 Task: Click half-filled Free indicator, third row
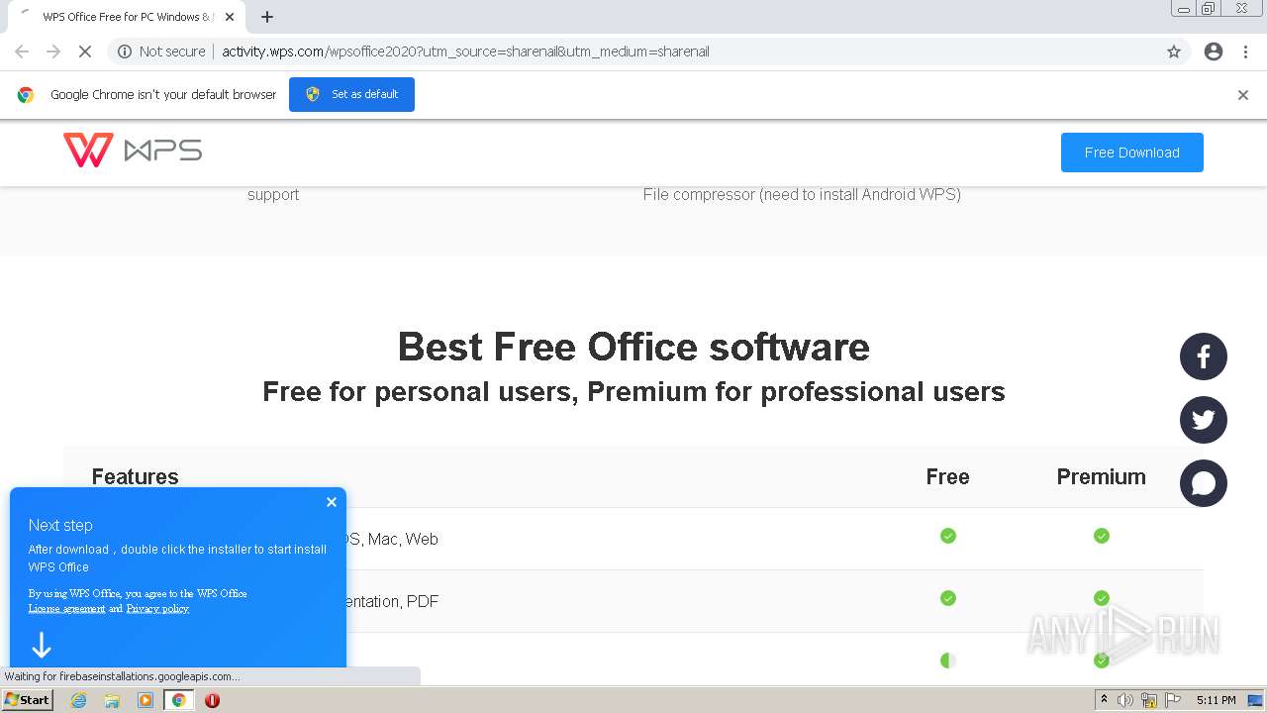point(948,661)
